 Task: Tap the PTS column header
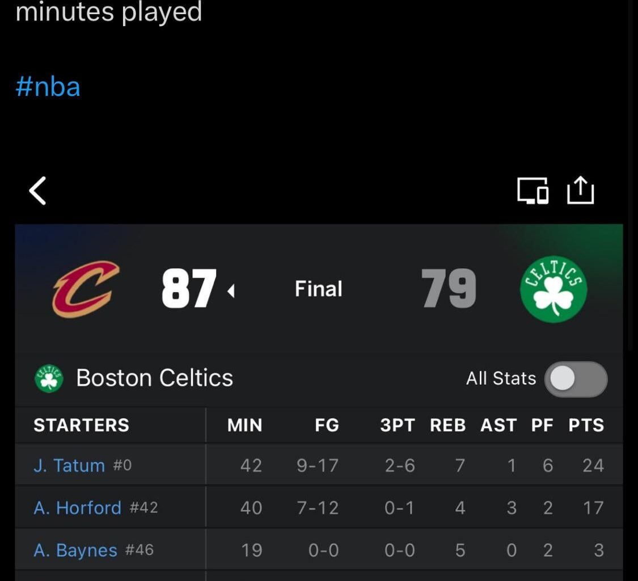coord(586,424)
